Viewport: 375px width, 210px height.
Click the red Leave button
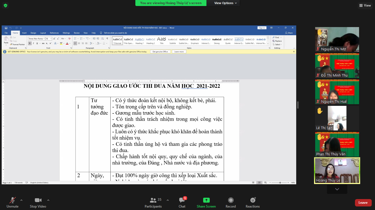[363, 203]
